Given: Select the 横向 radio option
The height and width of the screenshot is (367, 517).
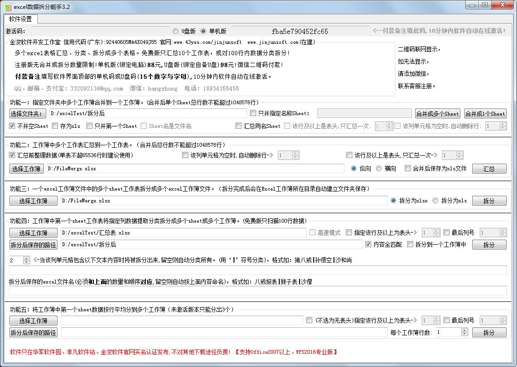Looking at the screenshot, I should (x=379, y=168).
